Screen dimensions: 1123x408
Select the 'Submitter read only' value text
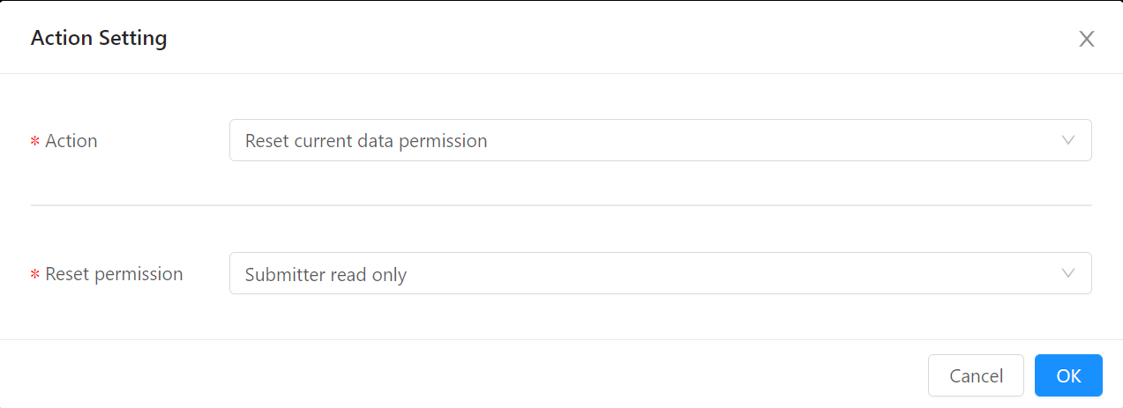[x=326, y=274]
